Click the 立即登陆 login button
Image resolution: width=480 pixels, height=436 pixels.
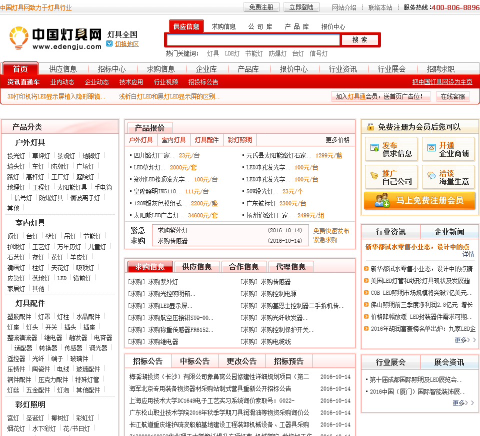(x=301, y=7)
